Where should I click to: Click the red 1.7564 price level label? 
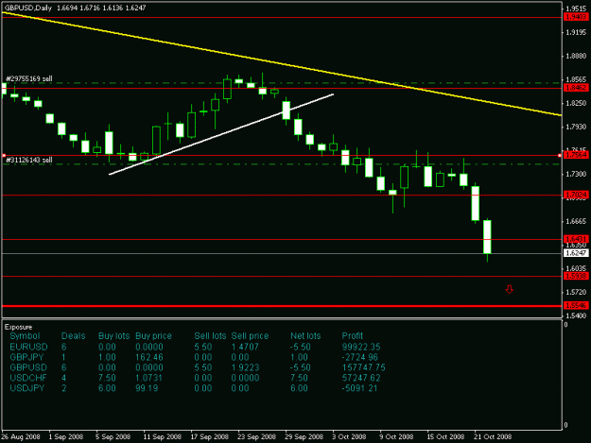[x=576, y=155]
